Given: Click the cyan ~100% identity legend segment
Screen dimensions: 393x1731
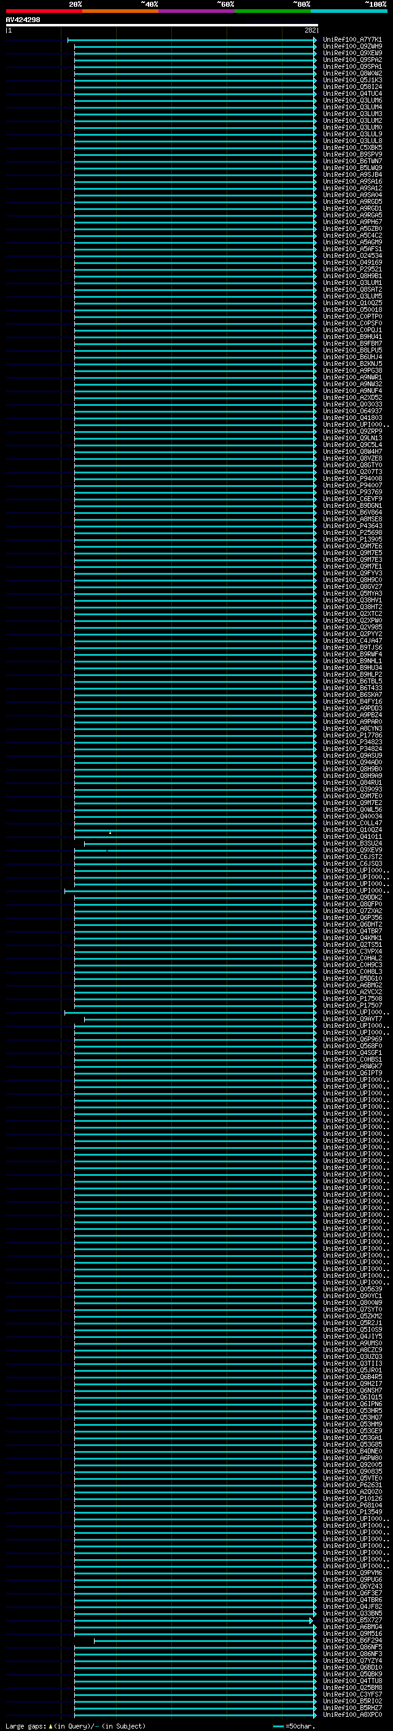Looking at the screenshot, I should (x=349, y=11).
